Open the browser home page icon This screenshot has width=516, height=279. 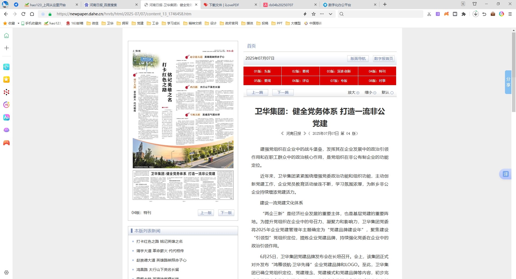click(x=32, y=14)
